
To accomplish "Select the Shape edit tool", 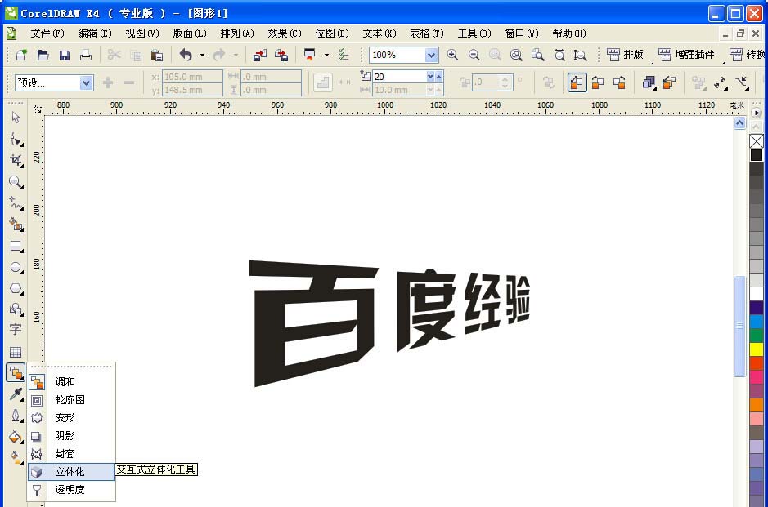I will (16, 140).
